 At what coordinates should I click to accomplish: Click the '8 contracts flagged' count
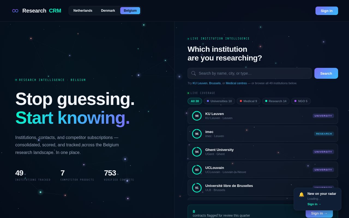point(194,211)
